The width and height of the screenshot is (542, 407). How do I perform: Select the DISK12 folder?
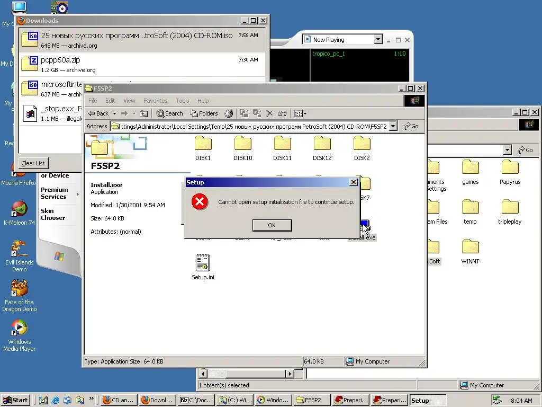click(322, 148)
